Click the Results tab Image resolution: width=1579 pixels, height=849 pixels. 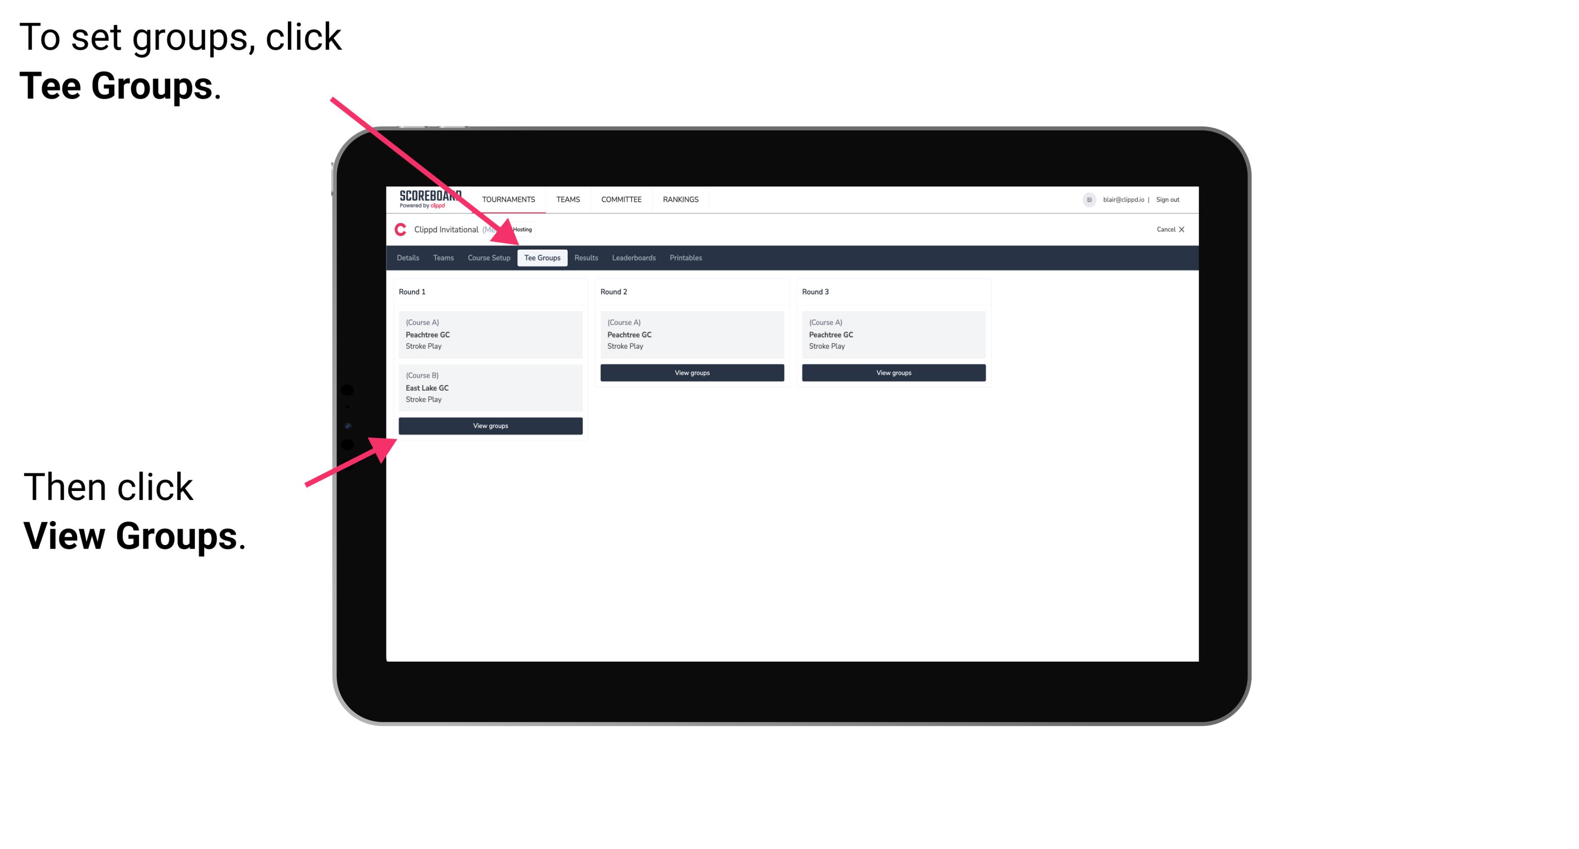point(585,257)
